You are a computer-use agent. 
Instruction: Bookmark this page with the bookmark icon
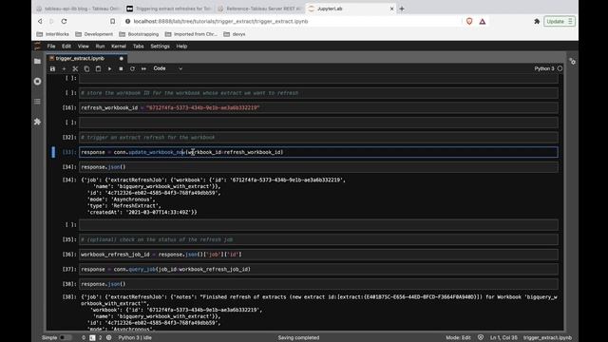tap(112, 21)
